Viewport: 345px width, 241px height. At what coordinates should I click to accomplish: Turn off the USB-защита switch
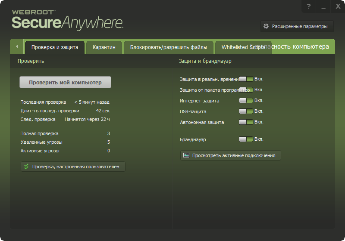[246, 111]
